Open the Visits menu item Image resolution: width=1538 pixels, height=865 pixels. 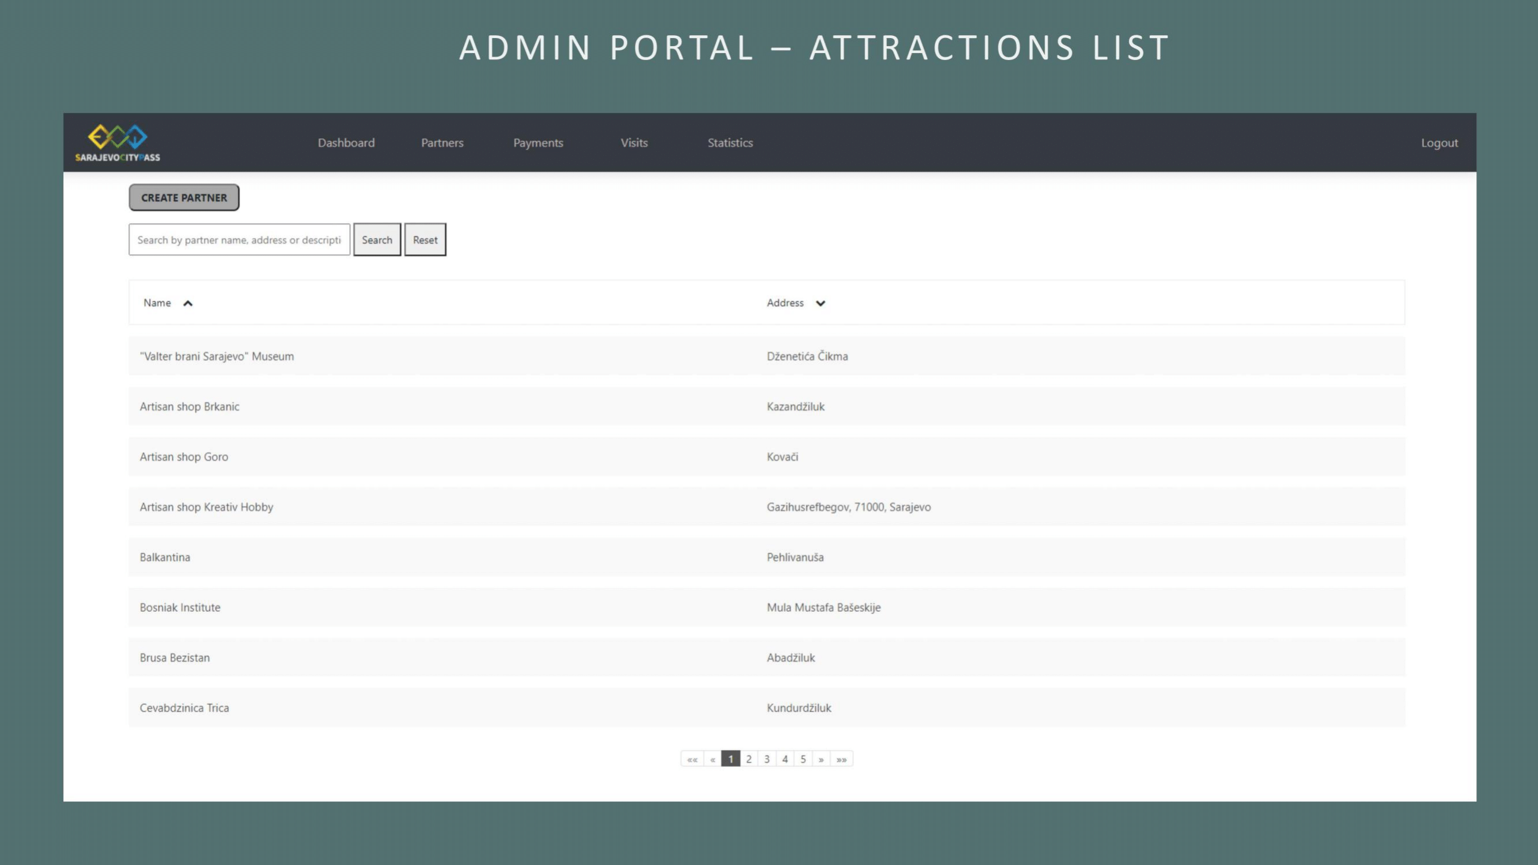coord(634,142)
